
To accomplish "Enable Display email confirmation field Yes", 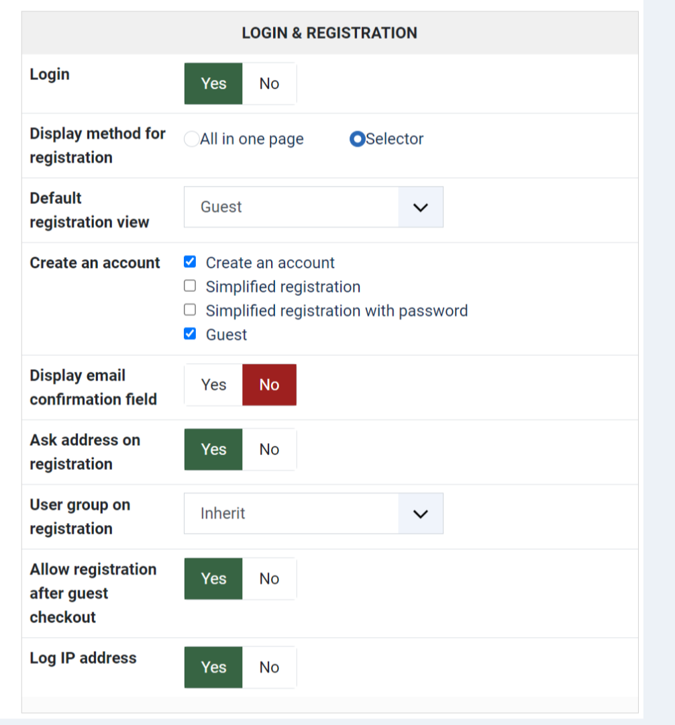I will pos(213,385).
